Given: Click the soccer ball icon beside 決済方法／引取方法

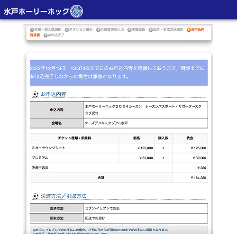Looking at the screenshot, I should point(36,196).
